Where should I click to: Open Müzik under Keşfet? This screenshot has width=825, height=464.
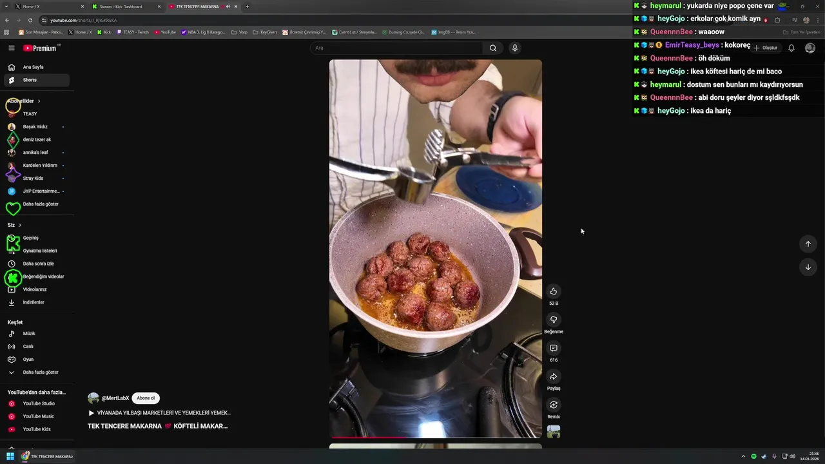click(37, 334)
